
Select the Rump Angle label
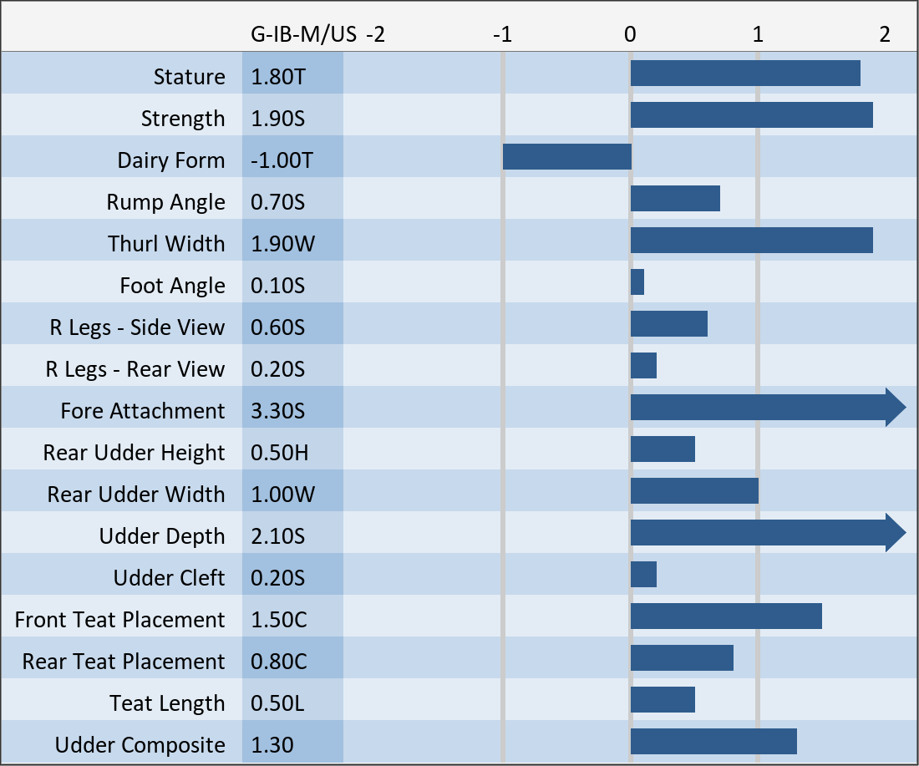165,202
